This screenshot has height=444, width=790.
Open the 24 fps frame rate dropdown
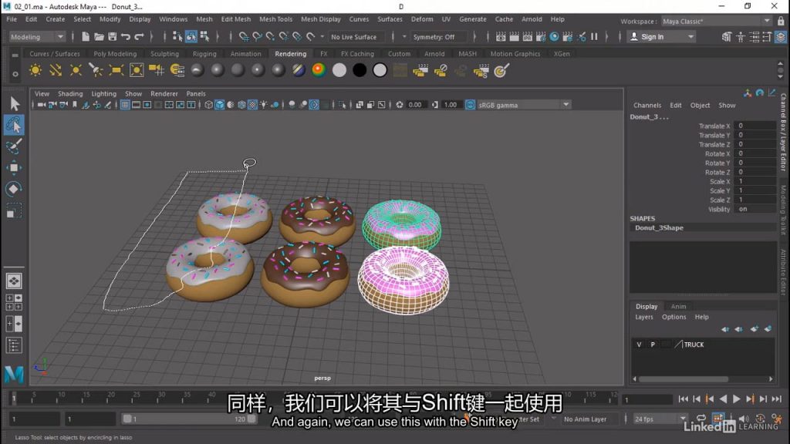click(x=660, y=419)
